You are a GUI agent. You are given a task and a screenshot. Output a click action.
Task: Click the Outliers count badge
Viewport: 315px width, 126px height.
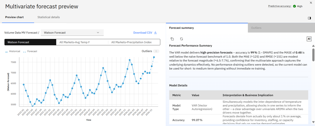156,51
